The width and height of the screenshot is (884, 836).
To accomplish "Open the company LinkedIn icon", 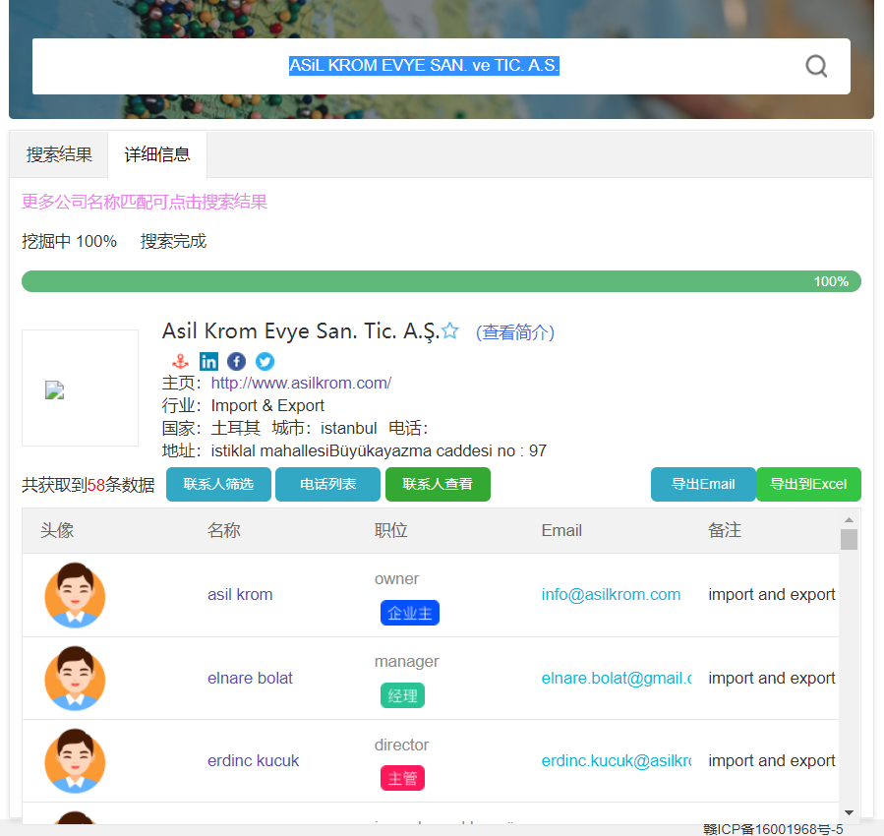I will (x=208, y=361).
